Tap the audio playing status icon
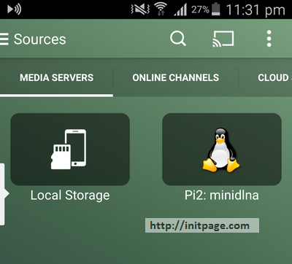Screen dimensions: 292x264 coord(15,9)
